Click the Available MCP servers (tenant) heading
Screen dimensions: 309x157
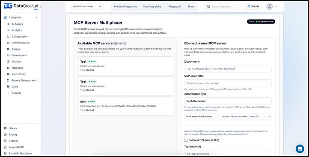[101, 43]
